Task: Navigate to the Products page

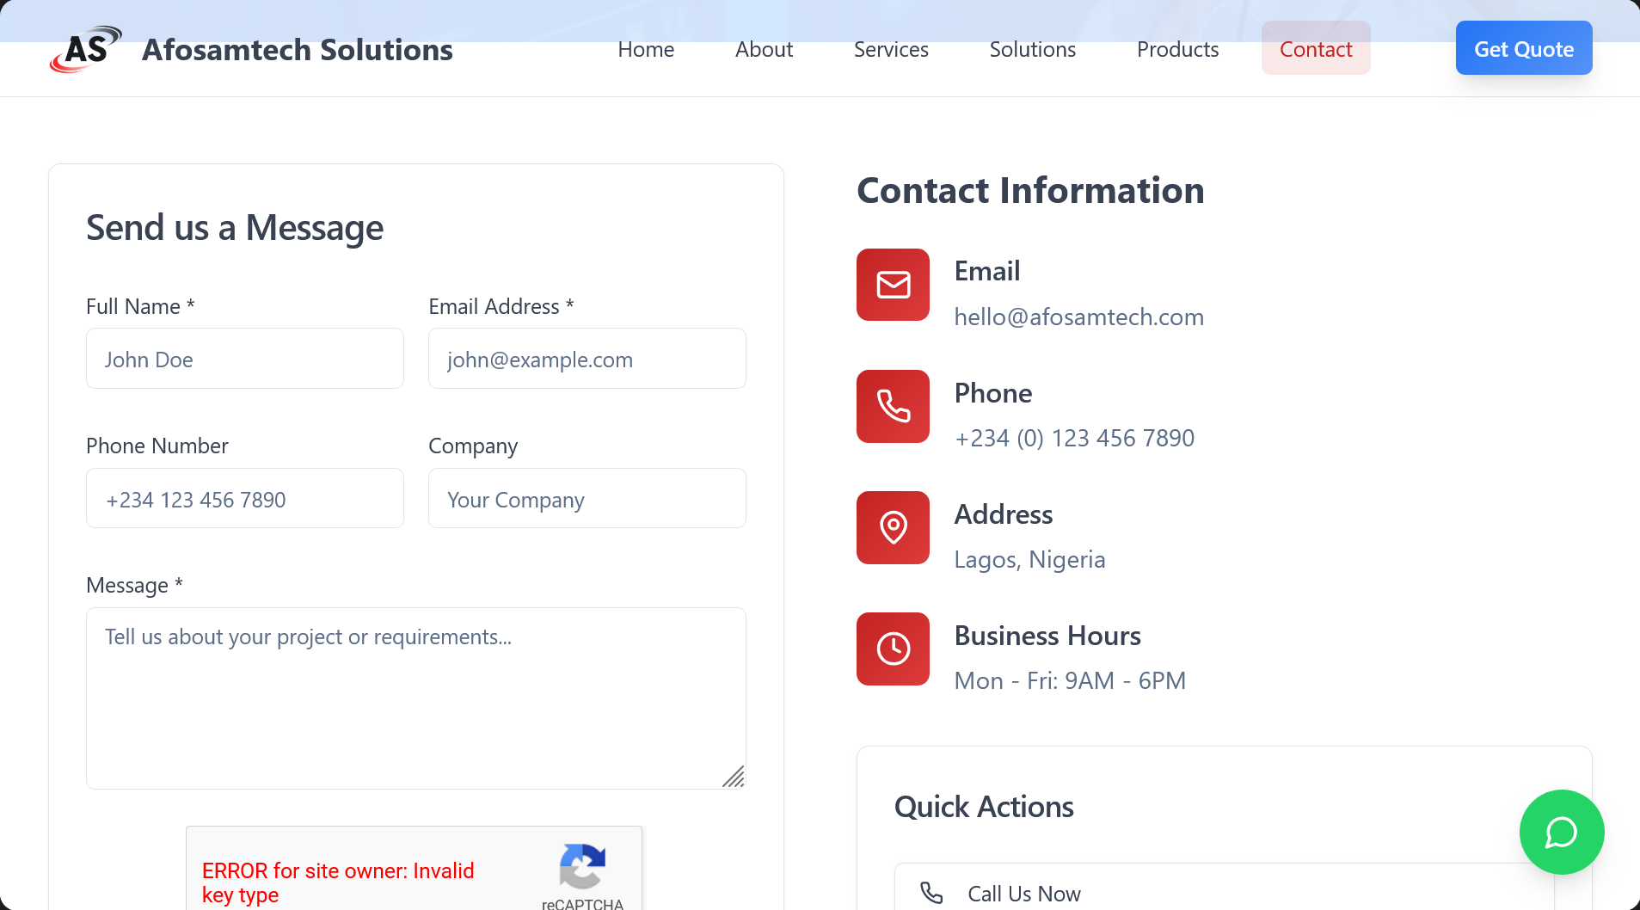Action: point(1177,49)
